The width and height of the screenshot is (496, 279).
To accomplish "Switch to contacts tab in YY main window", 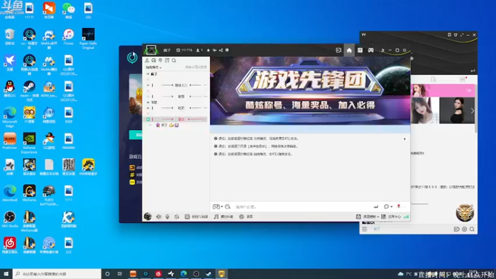I will (x=433, y=79).
